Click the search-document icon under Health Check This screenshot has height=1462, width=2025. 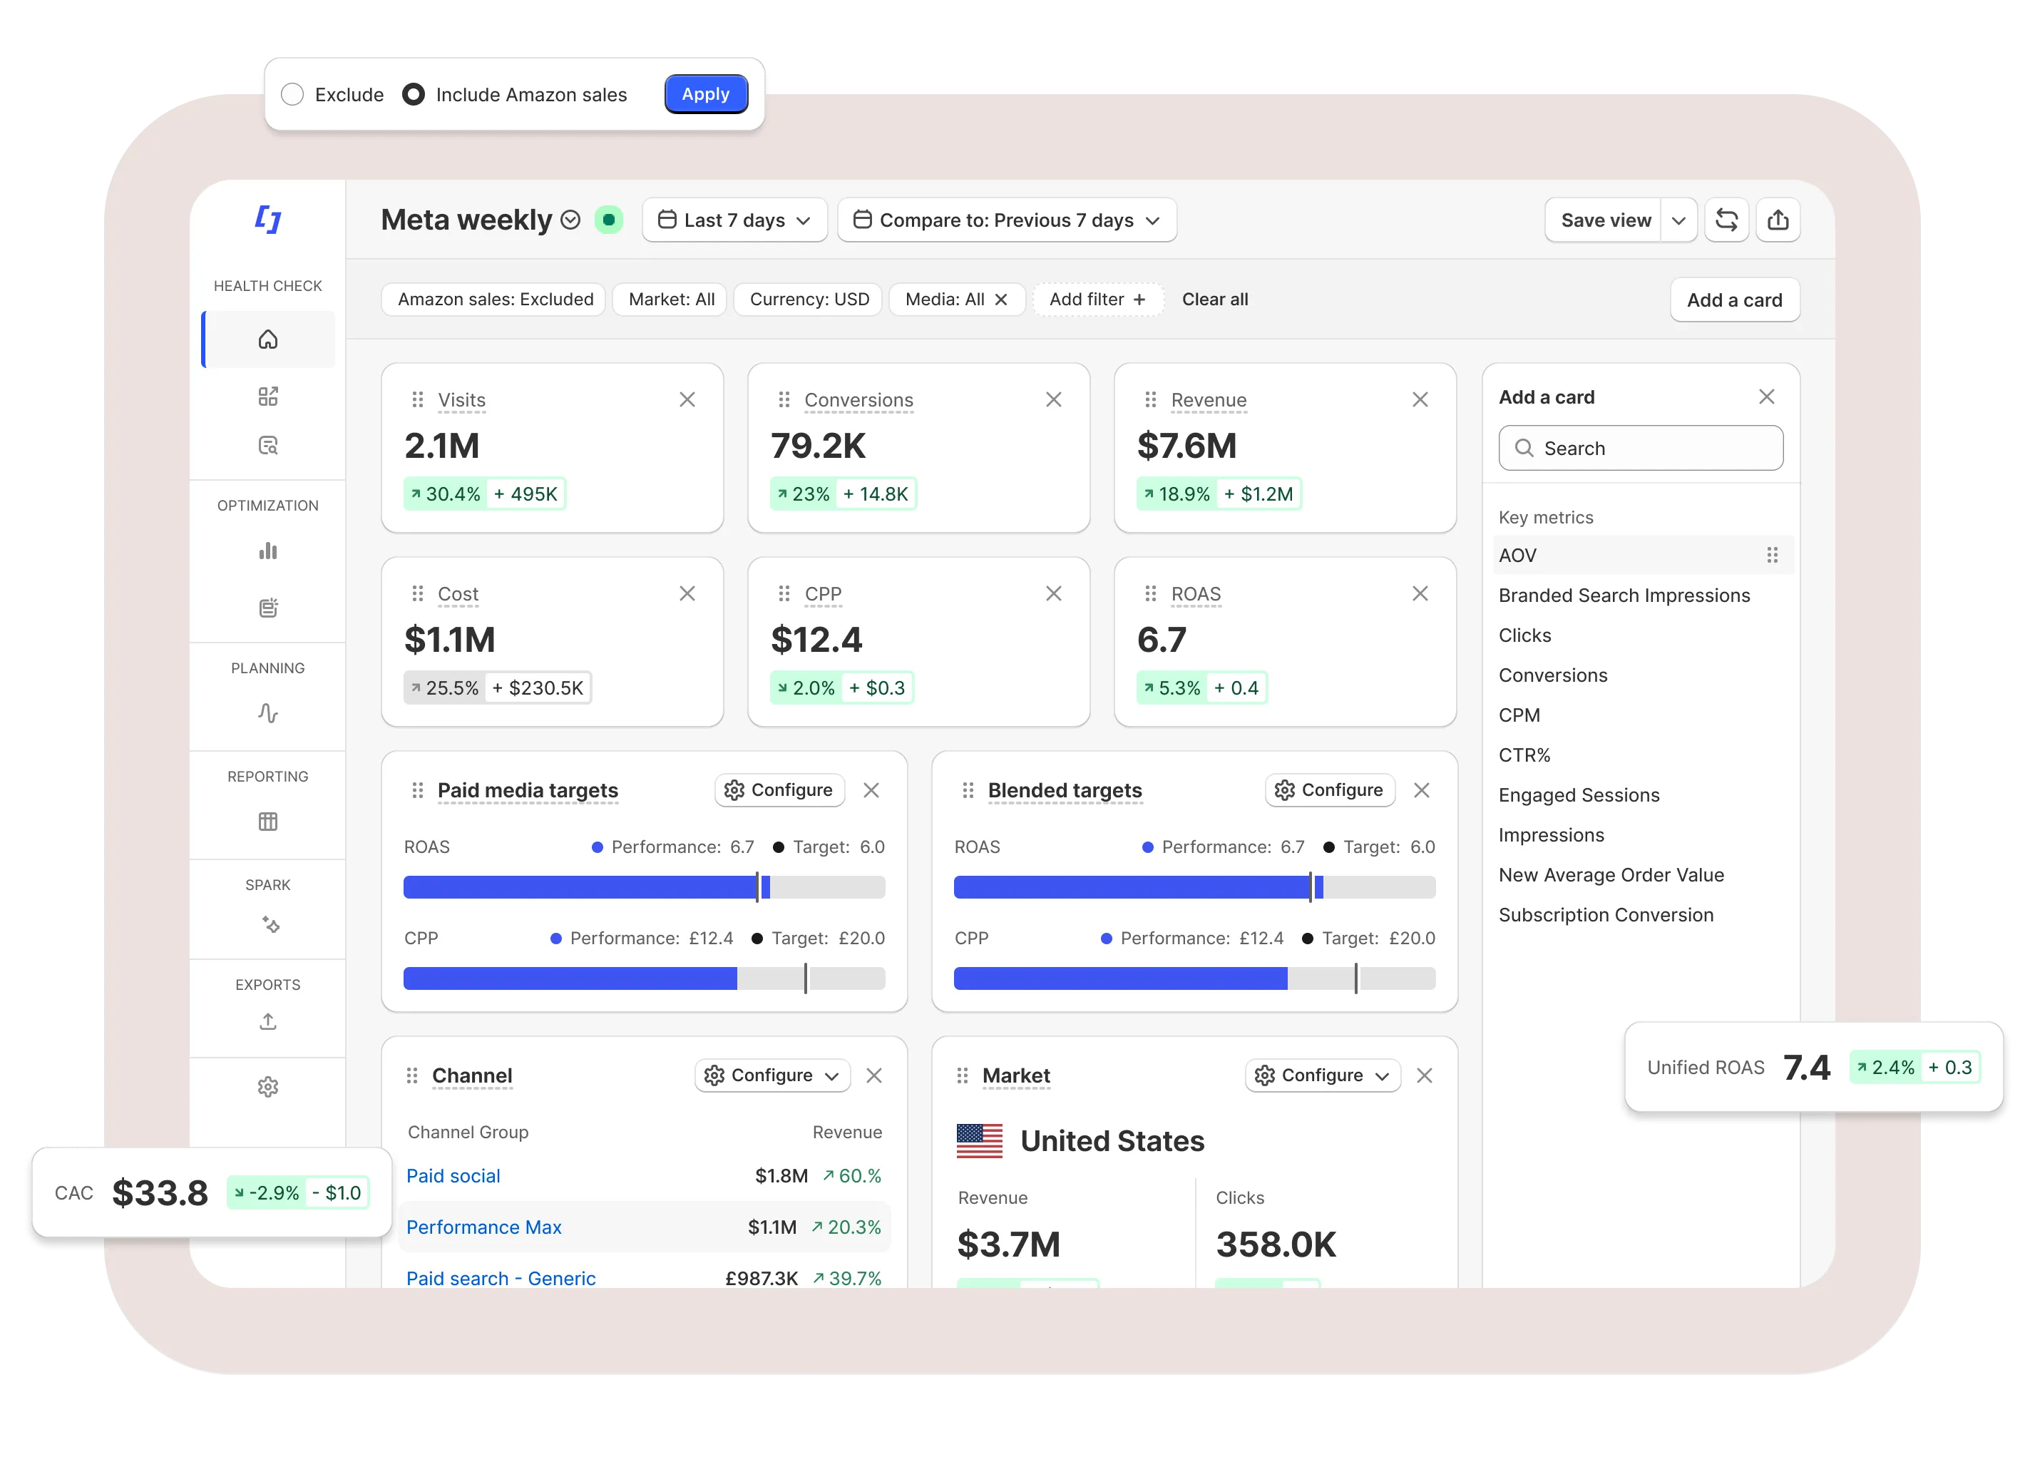(x=268, y=445)
